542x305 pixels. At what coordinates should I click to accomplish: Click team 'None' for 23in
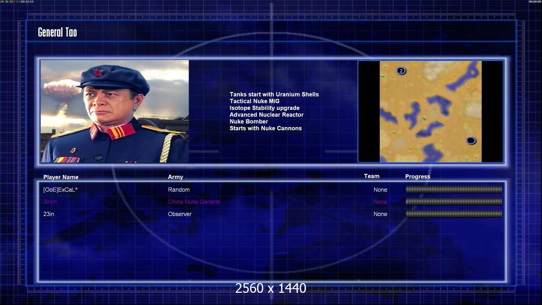click(x=380, y=214)
